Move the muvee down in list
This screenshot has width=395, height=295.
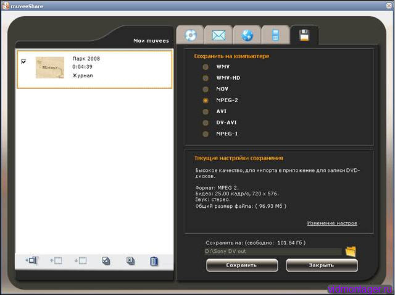pyautogui.click(x=80, y=261)
